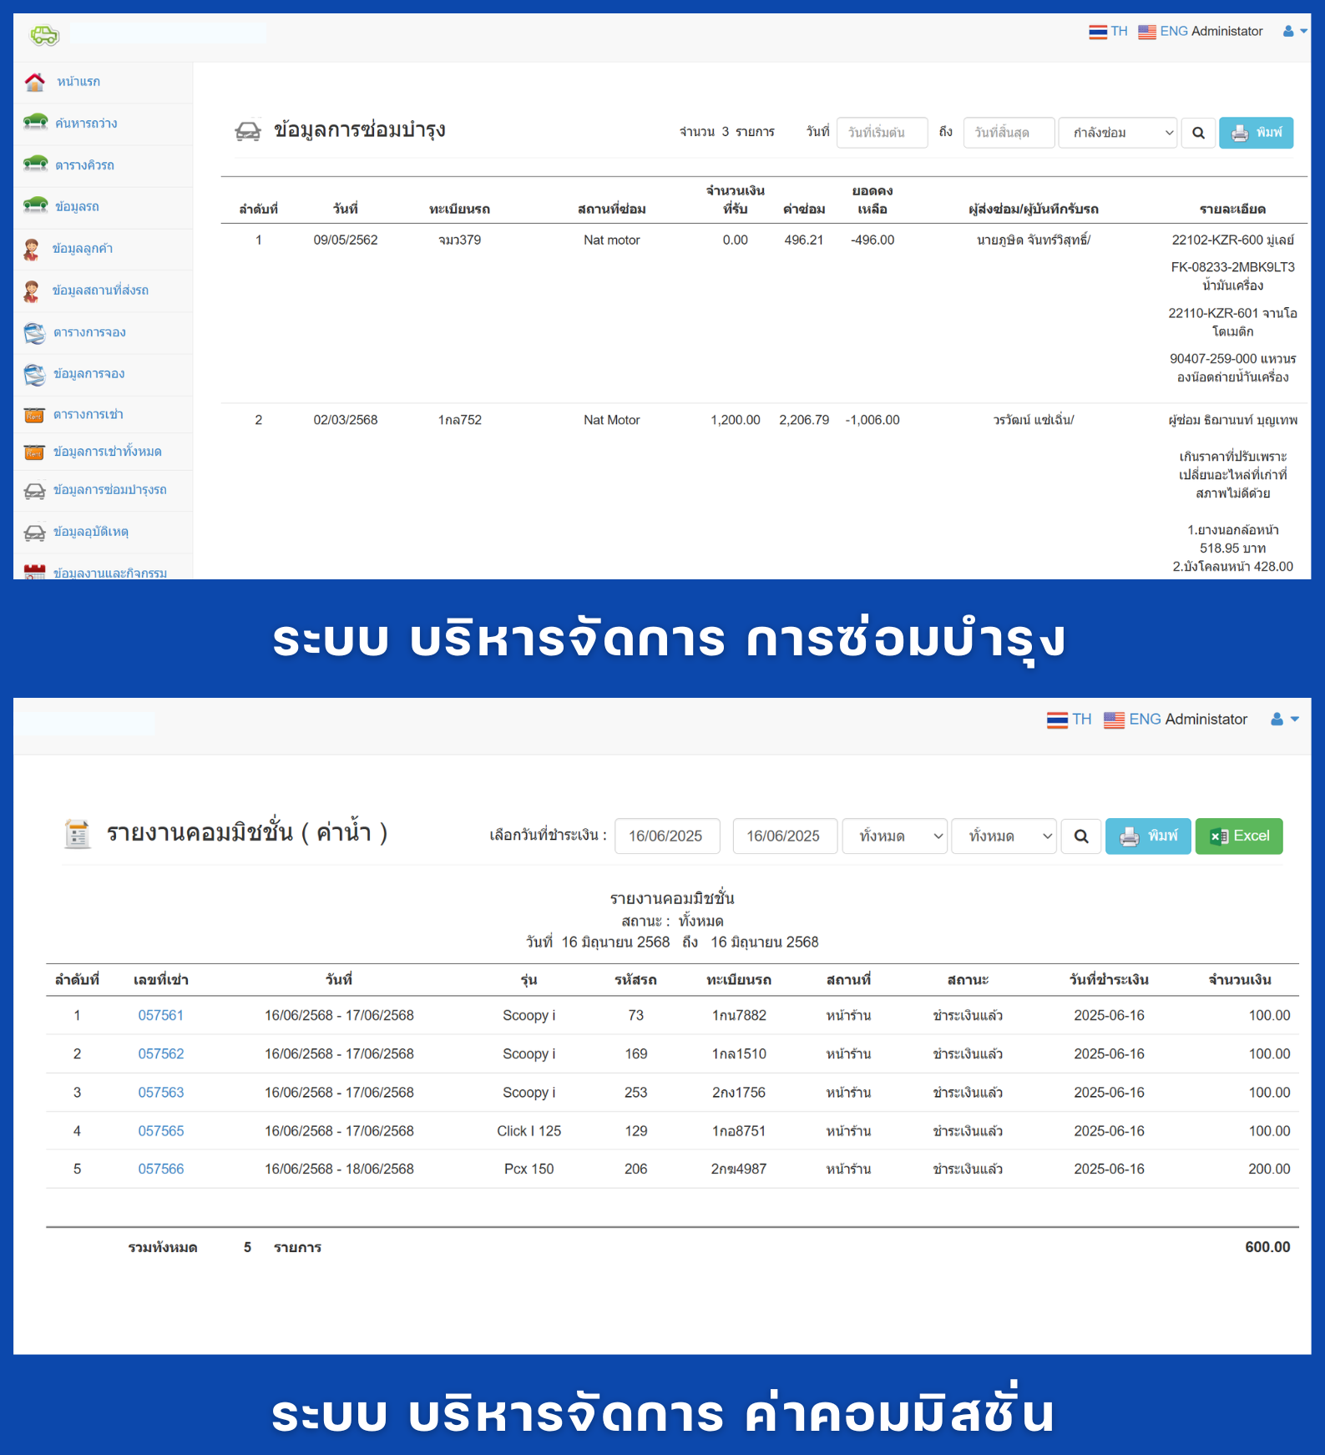Click the person icon for ข้อมูลลูกค้า

(x=32, y=249)
